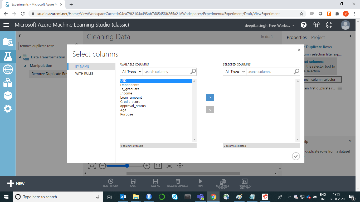This screenshot has width=360, height=202.
Task: Collapse the Manipulation tree node
Action: point(25,66)
